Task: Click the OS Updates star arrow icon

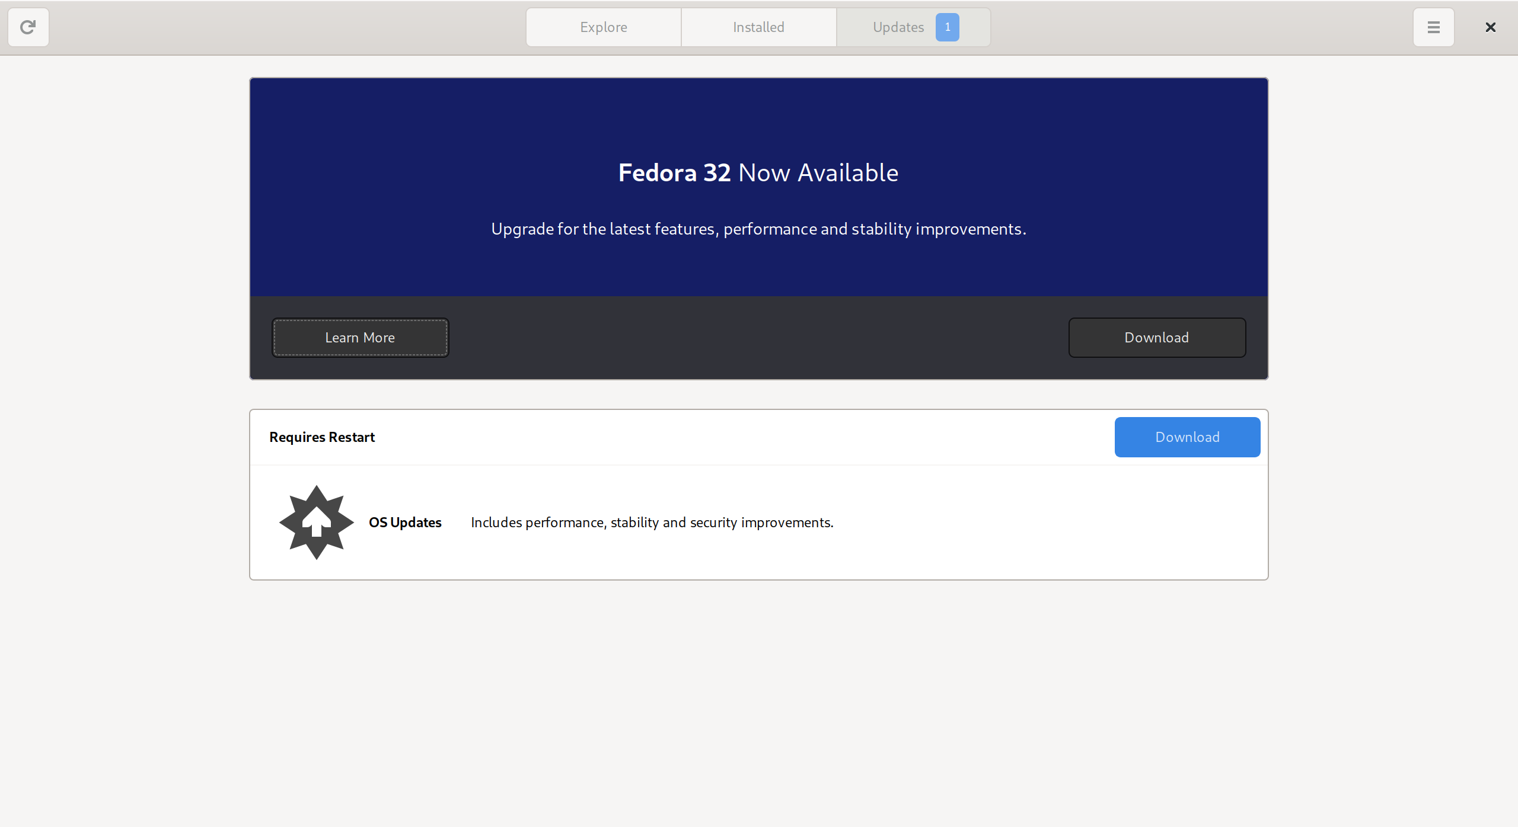Action: [x=317, y=523]
